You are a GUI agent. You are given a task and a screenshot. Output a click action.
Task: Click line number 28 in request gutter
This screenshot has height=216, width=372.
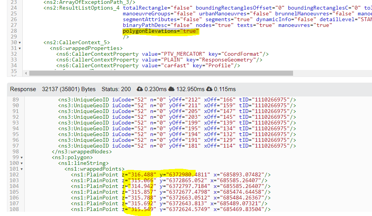pos(13,31)
